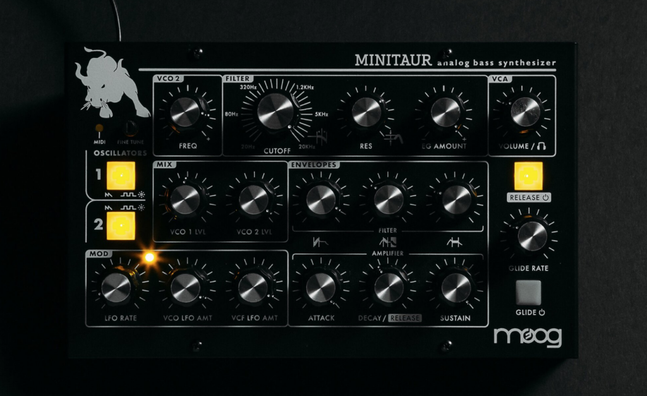Image resolution: width=647 pixels, height=396 pixels.
Task: Click the resonance curve icon near RES
Action: pyautogui.click(x=393, y=137)
